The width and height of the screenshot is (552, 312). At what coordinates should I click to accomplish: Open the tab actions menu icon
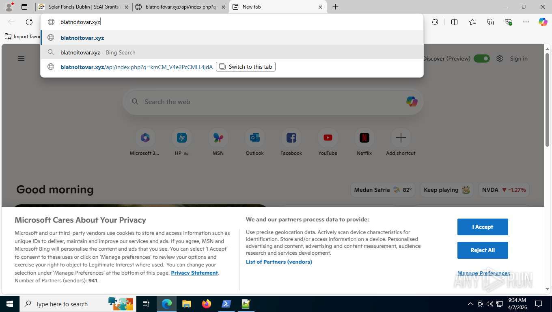pyautogui.click(x=24, y=7)
